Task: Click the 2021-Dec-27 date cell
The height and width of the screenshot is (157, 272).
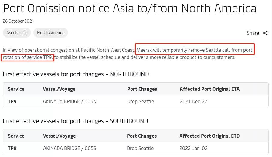Action: click(193, 101)
